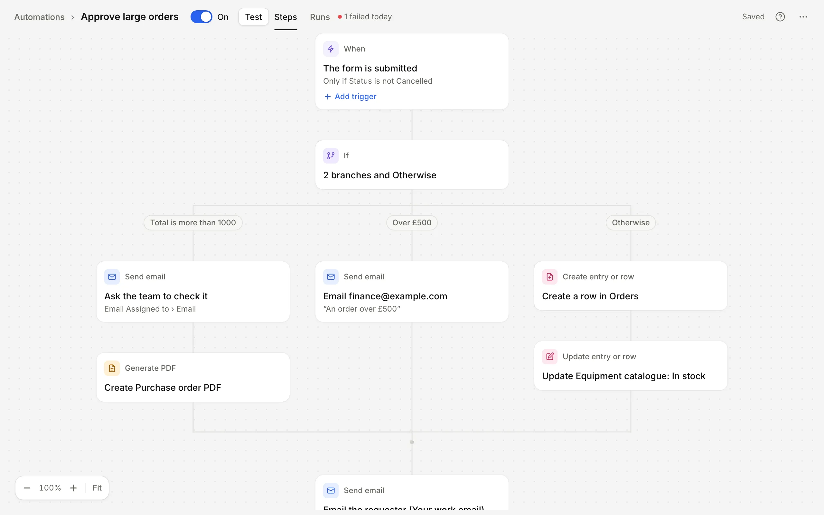
Task: Click the Test button
Action: (x=253, y=17)
